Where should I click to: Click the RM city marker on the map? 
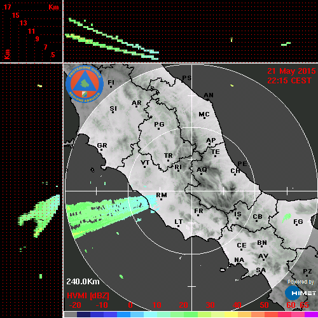162,196
